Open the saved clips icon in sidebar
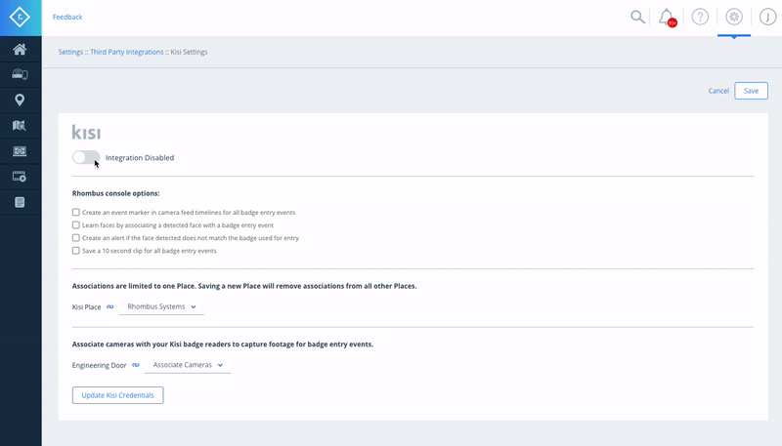The width and height of the screenshot is (782, 446). (x=20, y=177)
